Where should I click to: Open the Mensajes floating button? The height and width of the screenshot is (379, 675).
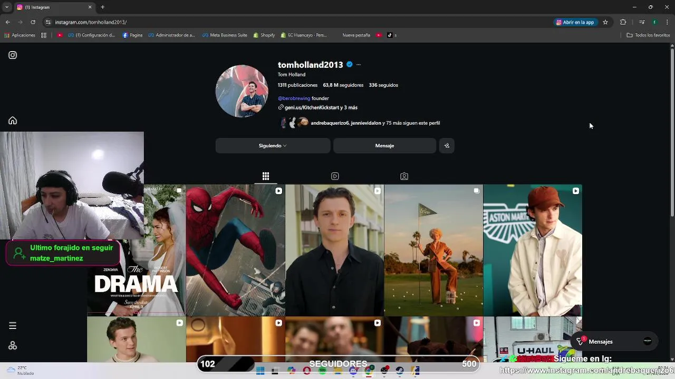pyautogui.click(x=615, y=342)
